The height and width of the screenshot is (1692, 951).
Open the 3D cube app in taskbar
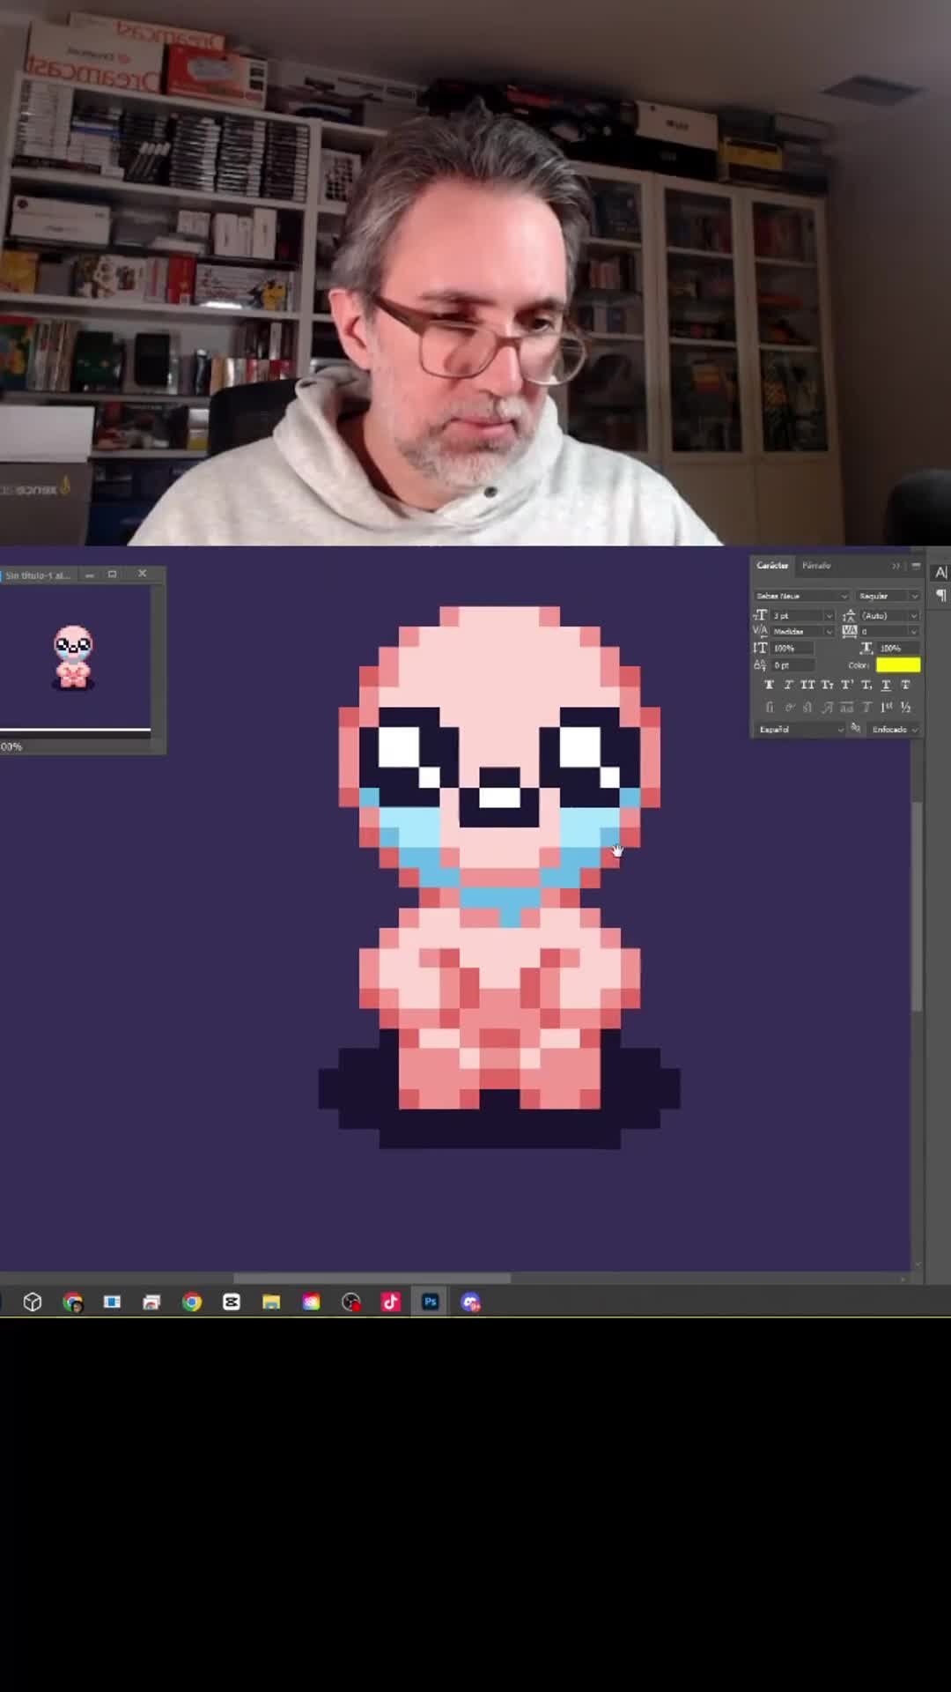pos(33,1302)
